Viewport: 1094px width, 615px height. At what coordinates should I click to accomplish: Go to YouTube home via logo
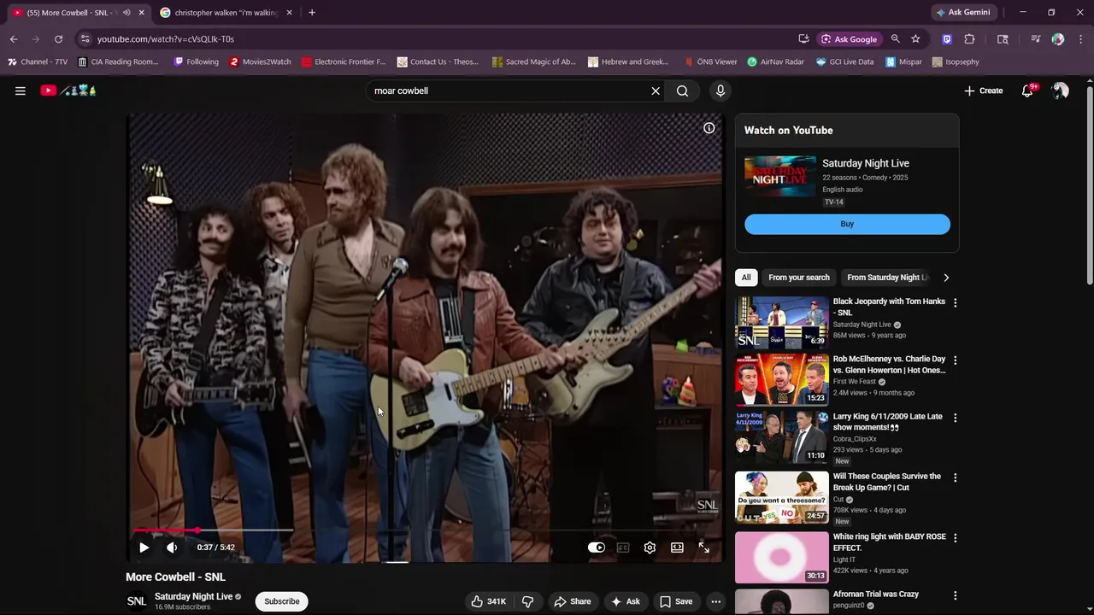coord(68,91)
